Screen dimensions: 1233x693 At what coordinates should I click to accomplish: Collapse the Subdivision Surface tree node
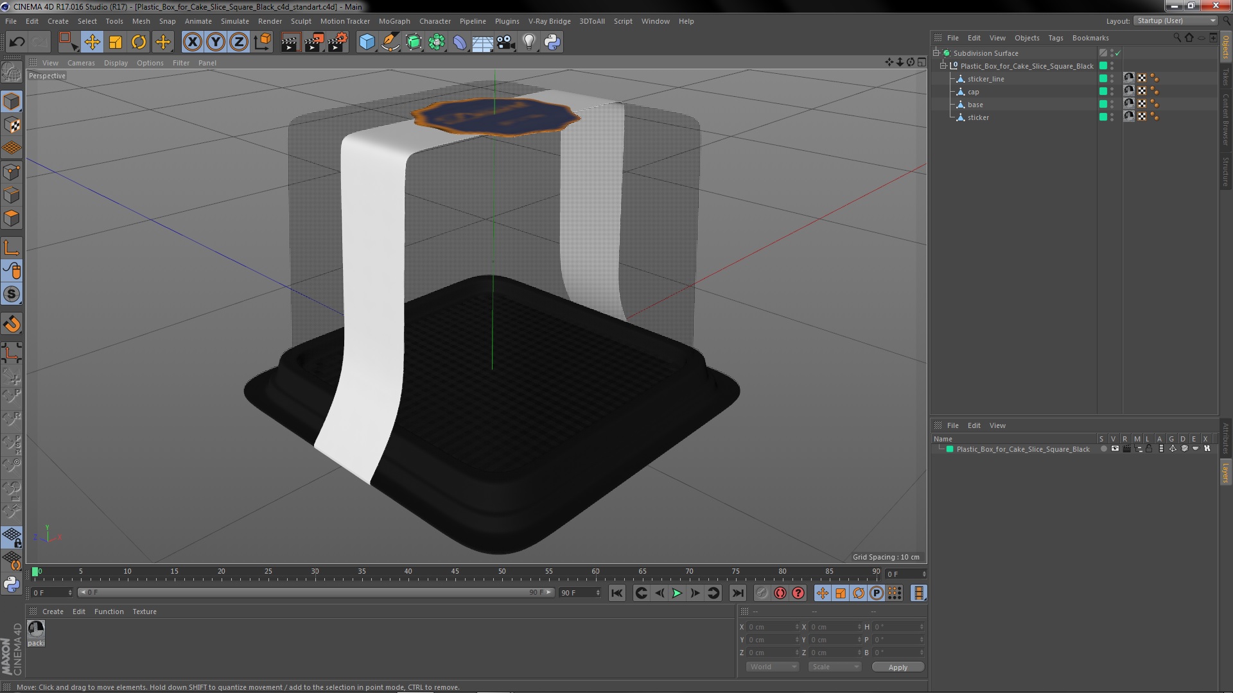coord(936,53)
